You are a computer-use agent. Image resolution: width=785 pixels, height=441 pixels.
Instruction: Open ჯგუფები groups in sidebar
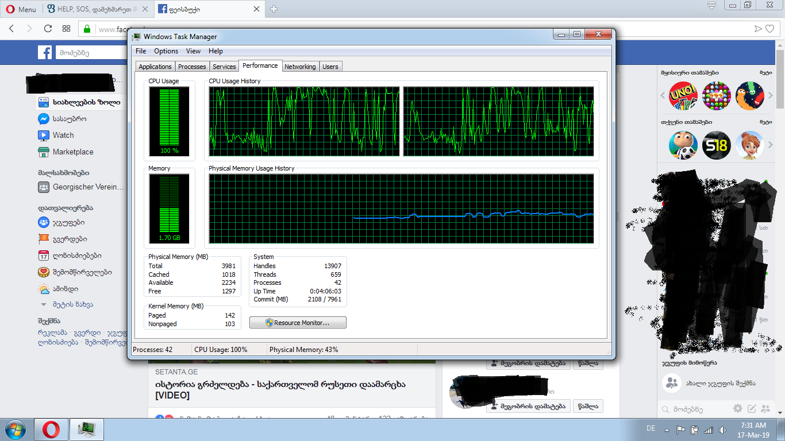(61, 223)
